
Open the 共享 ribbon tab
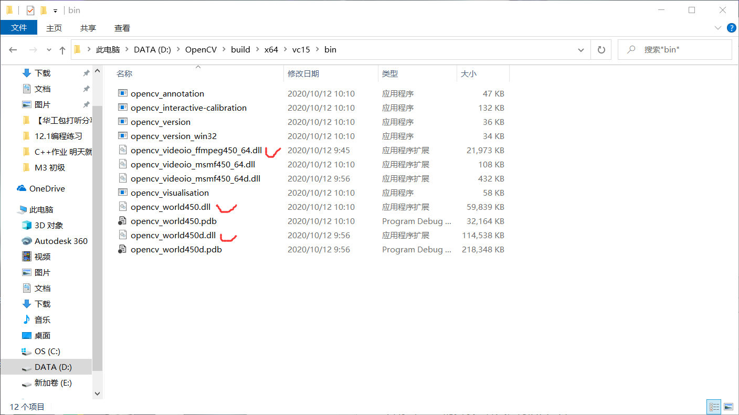point(88,28)
